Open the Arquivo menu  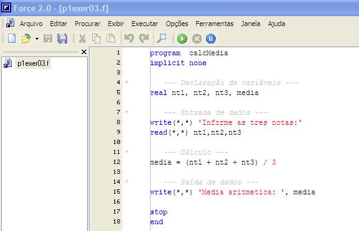(x=31, y=24)
